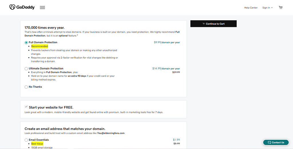Click the $14.99/domain per year price
293x149 pixels.
[166, 69]
